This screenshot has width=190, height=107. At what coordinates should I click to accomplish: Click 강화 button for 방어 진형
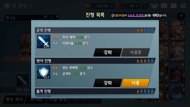coord(108,83)
